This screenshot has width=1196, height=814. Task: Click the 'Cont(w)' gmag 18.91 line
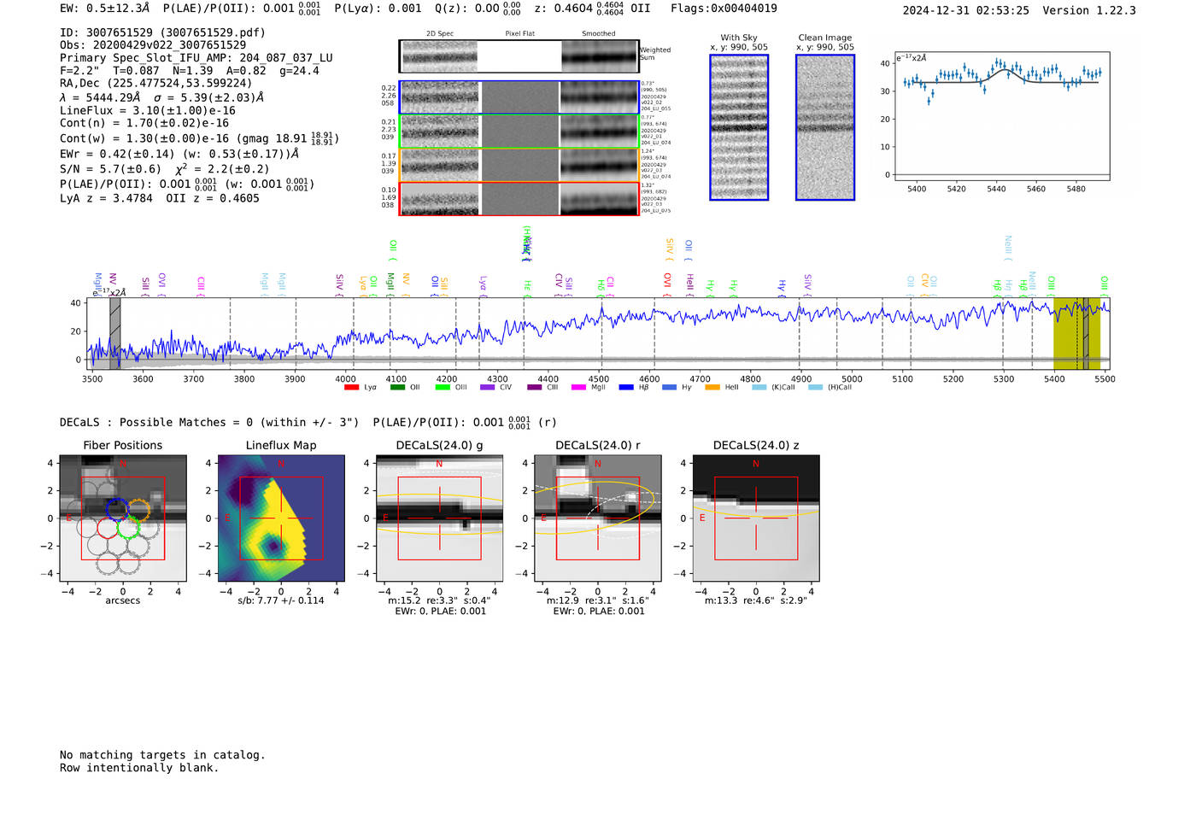point(199,138)
